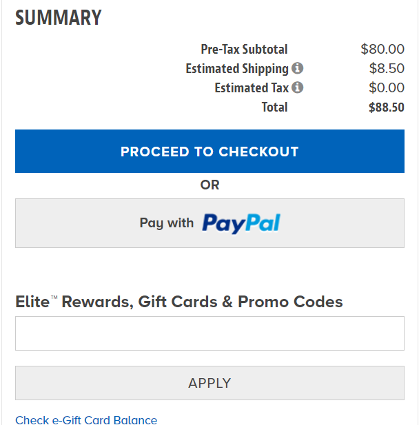This screenshot has width=419, height=425.
Task: Click Elite Rewards, Gift Cards & Promo Codes heading
Action: click(x=179, y=302)
